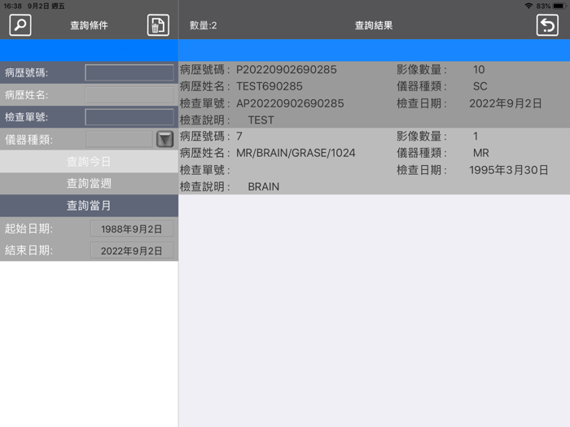Select the MR modality value

481,153
